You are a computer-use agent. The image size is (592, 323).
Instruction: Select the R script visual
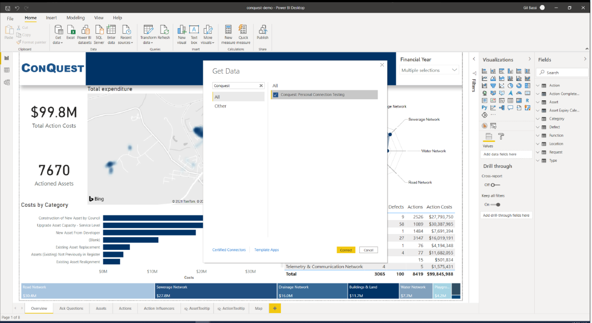[528, 100]
